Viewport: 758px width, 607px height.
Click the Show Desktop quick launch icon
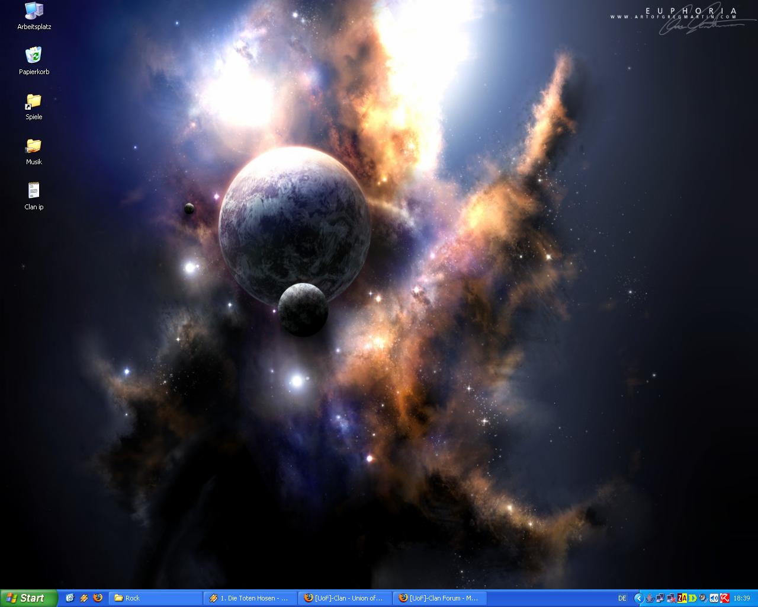(70, 598)
